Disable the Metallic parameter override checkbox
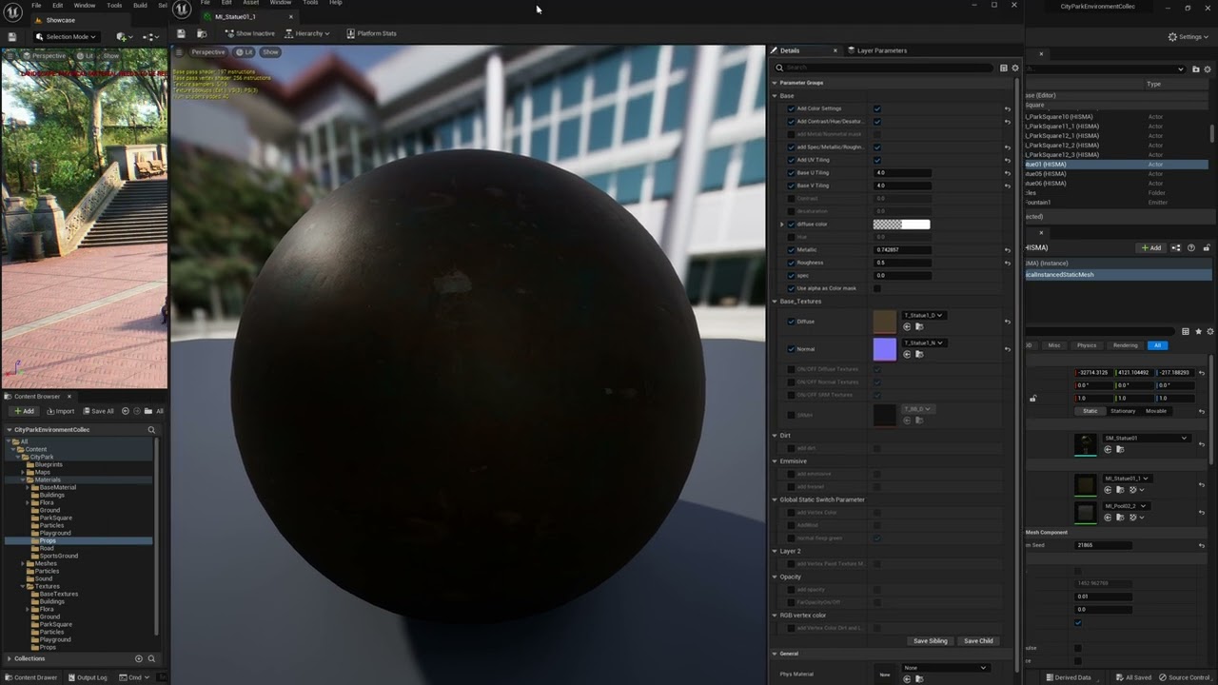1218x685 pixels. point(791,250)
